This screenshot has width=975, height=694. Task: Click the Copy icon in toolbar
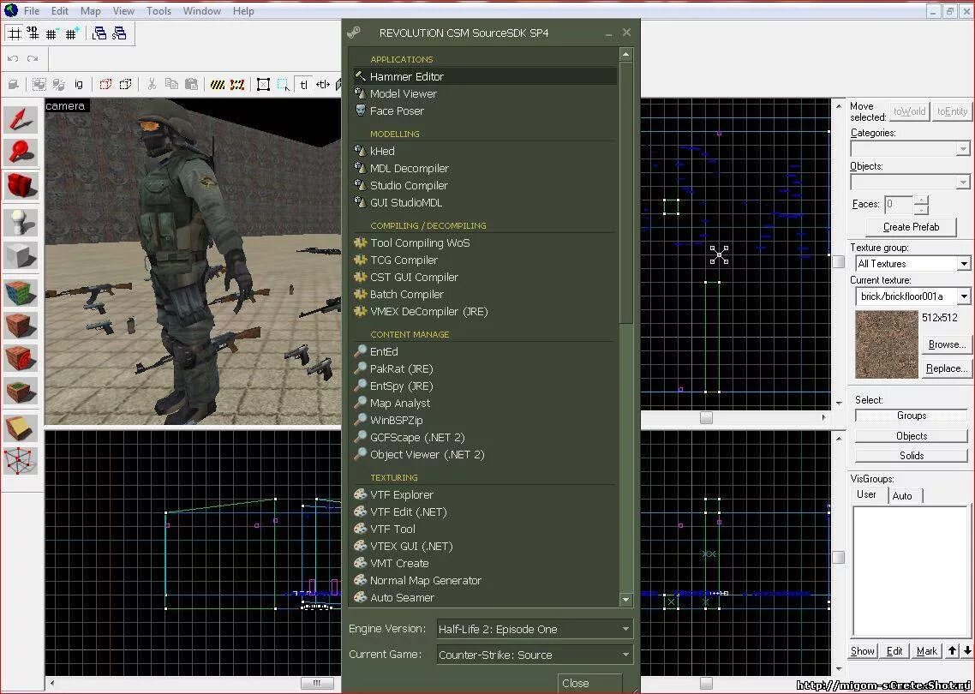171,84
